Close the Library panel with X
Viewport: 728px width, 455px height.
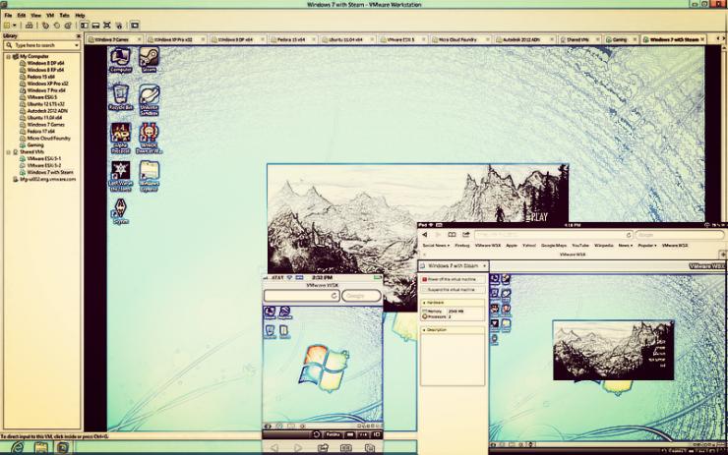77,35
